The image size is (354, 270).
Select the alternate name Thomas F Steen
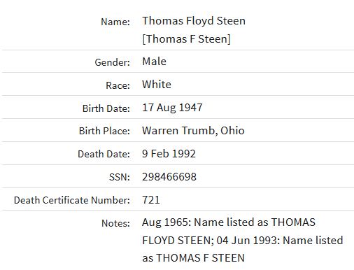(x=186, y=38)
